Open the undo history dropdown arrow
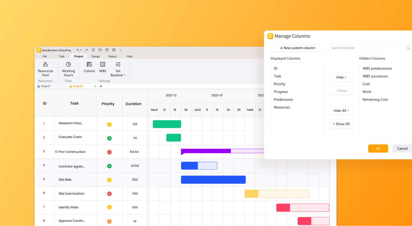This screenshot has width=412, height=226. click(81, 50)
